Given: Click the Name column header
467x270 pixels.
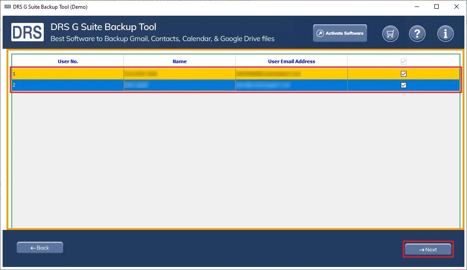Looking at the screenshot, I should point(180,61).
